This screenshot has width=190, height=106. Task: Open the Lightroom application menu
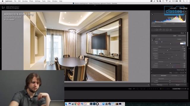coord(9,1)
